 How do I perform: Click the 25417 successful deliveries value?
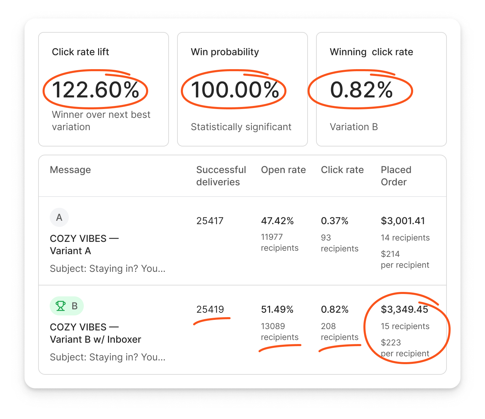(x=210, y=221)
